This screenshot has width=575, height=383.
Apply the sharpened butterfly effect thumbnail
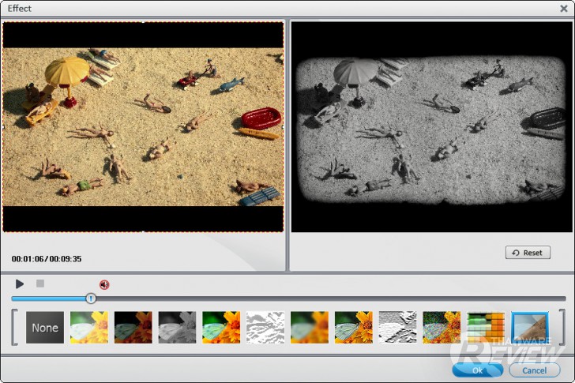pyautogui.click(x=354, y=327)
